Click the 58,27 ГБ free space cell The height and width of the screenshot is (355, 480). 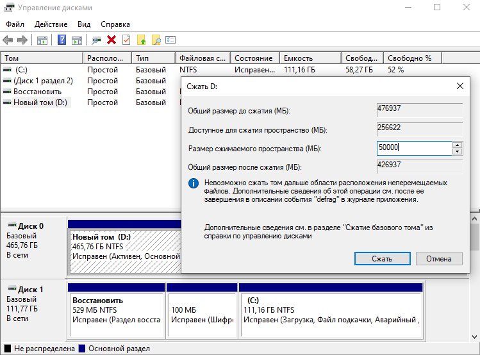coord(359,70)
